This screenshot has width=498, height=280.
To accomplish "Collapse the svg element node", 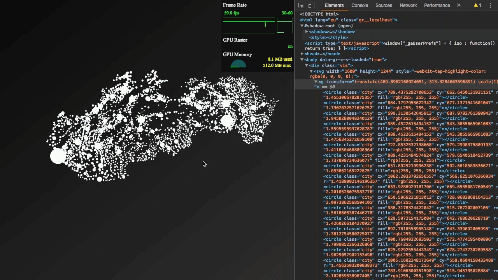I will click(x=311, y=72).
